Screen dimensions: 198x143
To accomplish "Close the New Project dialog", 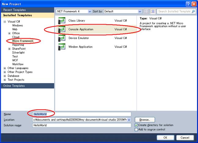I will pyautogui.click(x=194, y=4).
